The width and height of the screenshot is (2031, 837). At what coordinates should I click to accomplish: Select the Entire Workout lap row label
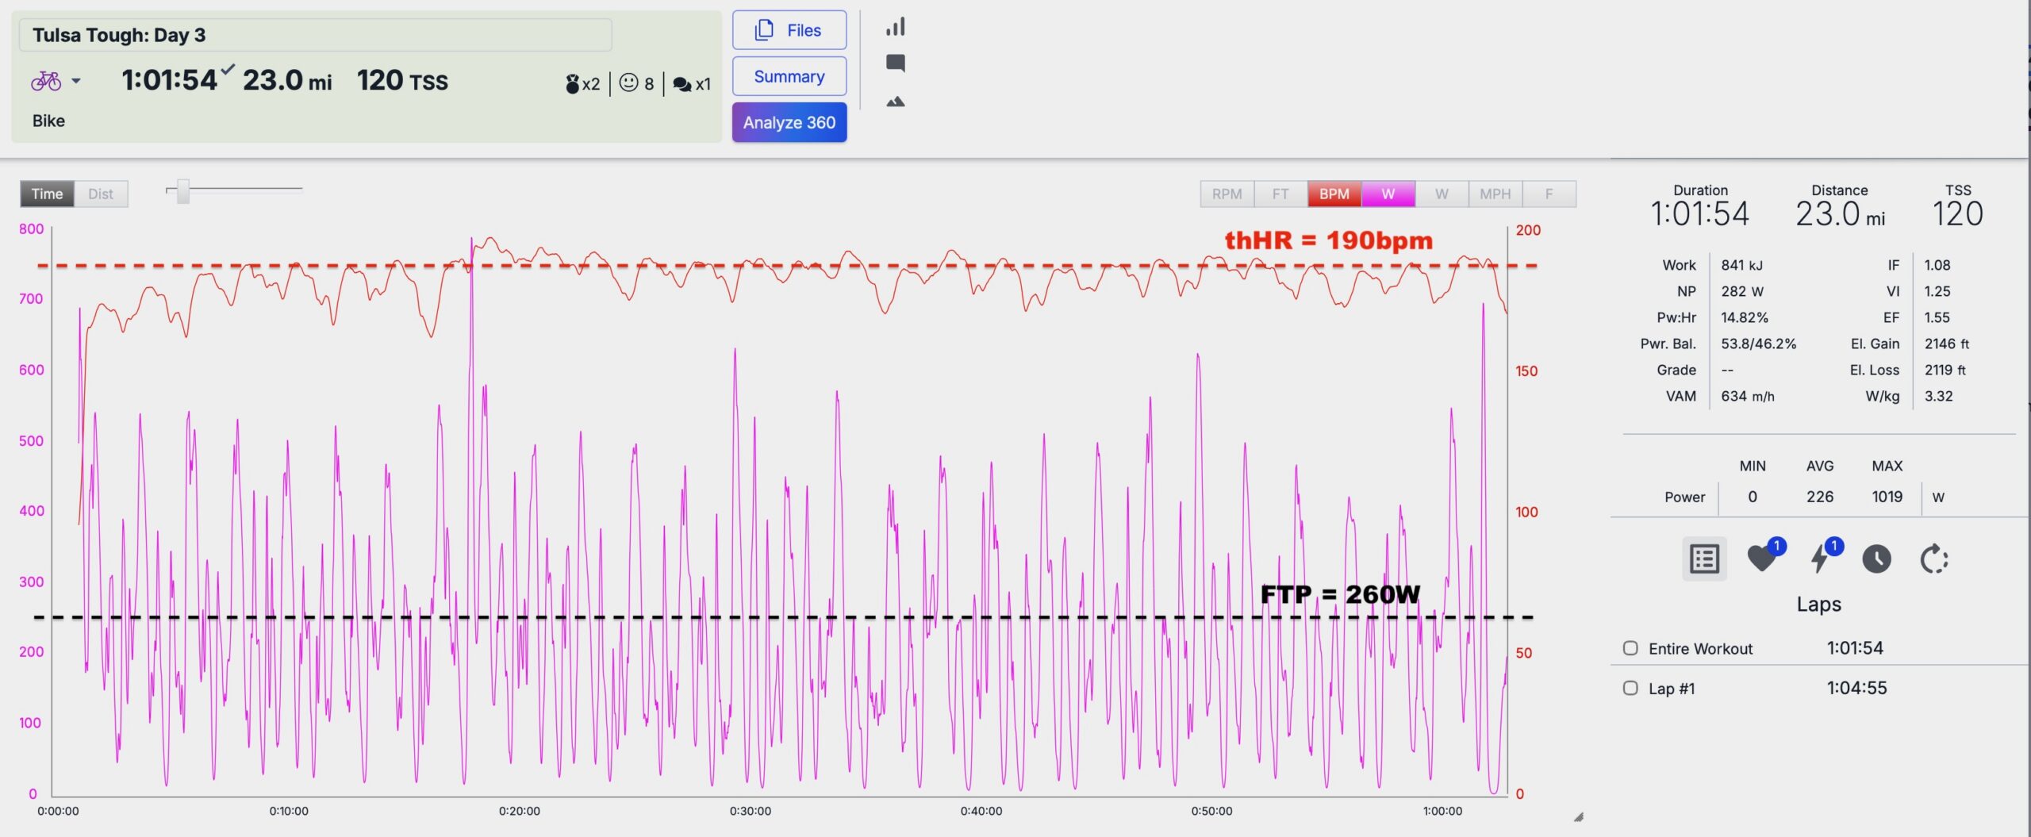click(x=1700, y=648)
